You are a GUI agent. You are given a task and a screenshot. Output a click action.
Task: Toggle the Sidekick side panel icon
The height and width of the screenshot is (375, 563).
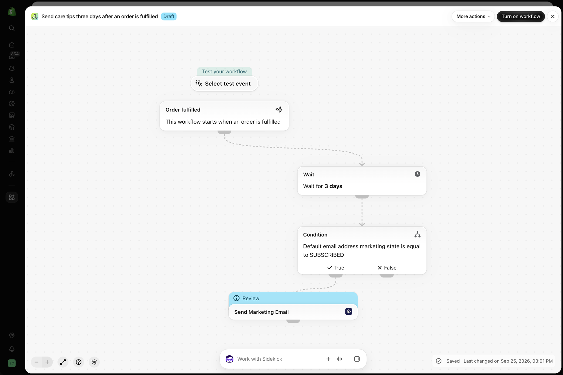pyautogui.click(x=357, y=359)
